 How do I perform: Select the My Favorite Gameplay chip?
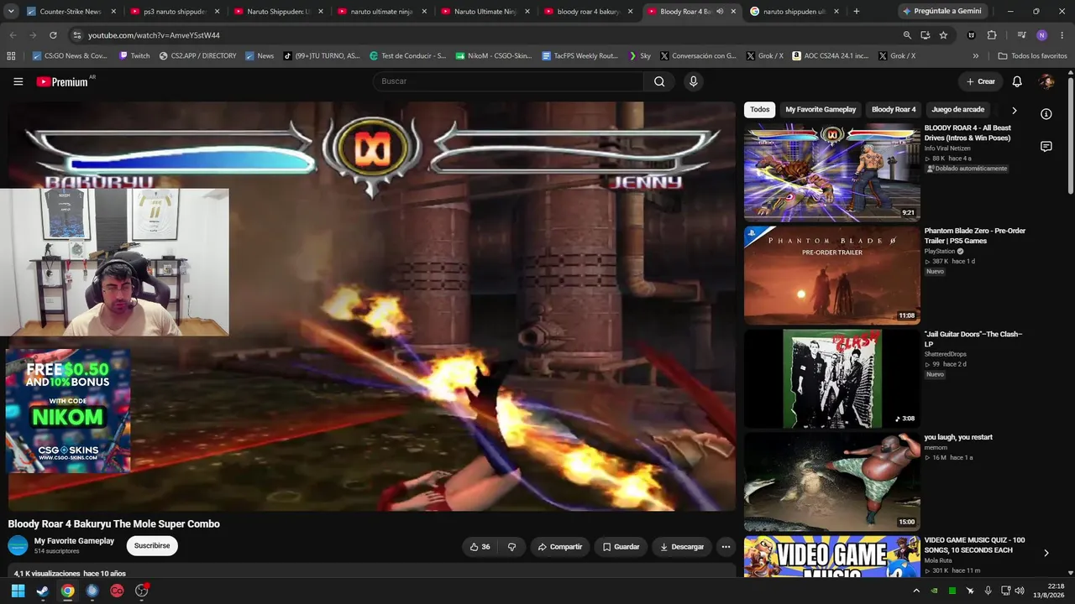(821, 110)
